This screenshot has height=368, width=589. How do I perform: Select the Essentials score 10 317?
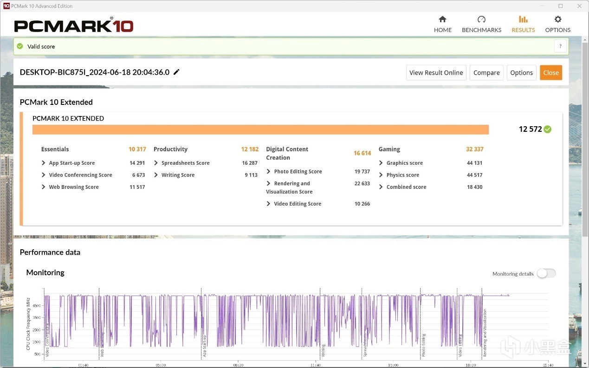pos(137,149)
